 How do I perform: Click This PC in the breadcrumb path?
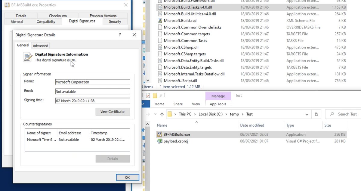(x=185, y=114)
